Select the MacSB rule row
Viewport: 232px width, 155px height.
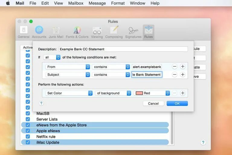tap(95, 113)
